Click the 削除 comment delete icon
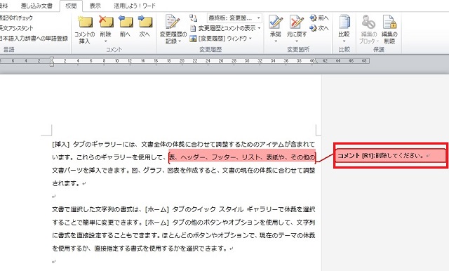449x271 pixels. tap(106, 22)
